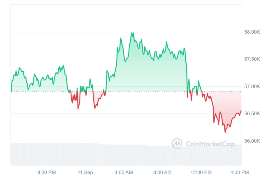271x180 pixels.
Task: Select the 56.00K price axis label
Action: click(x=252, y=141)
